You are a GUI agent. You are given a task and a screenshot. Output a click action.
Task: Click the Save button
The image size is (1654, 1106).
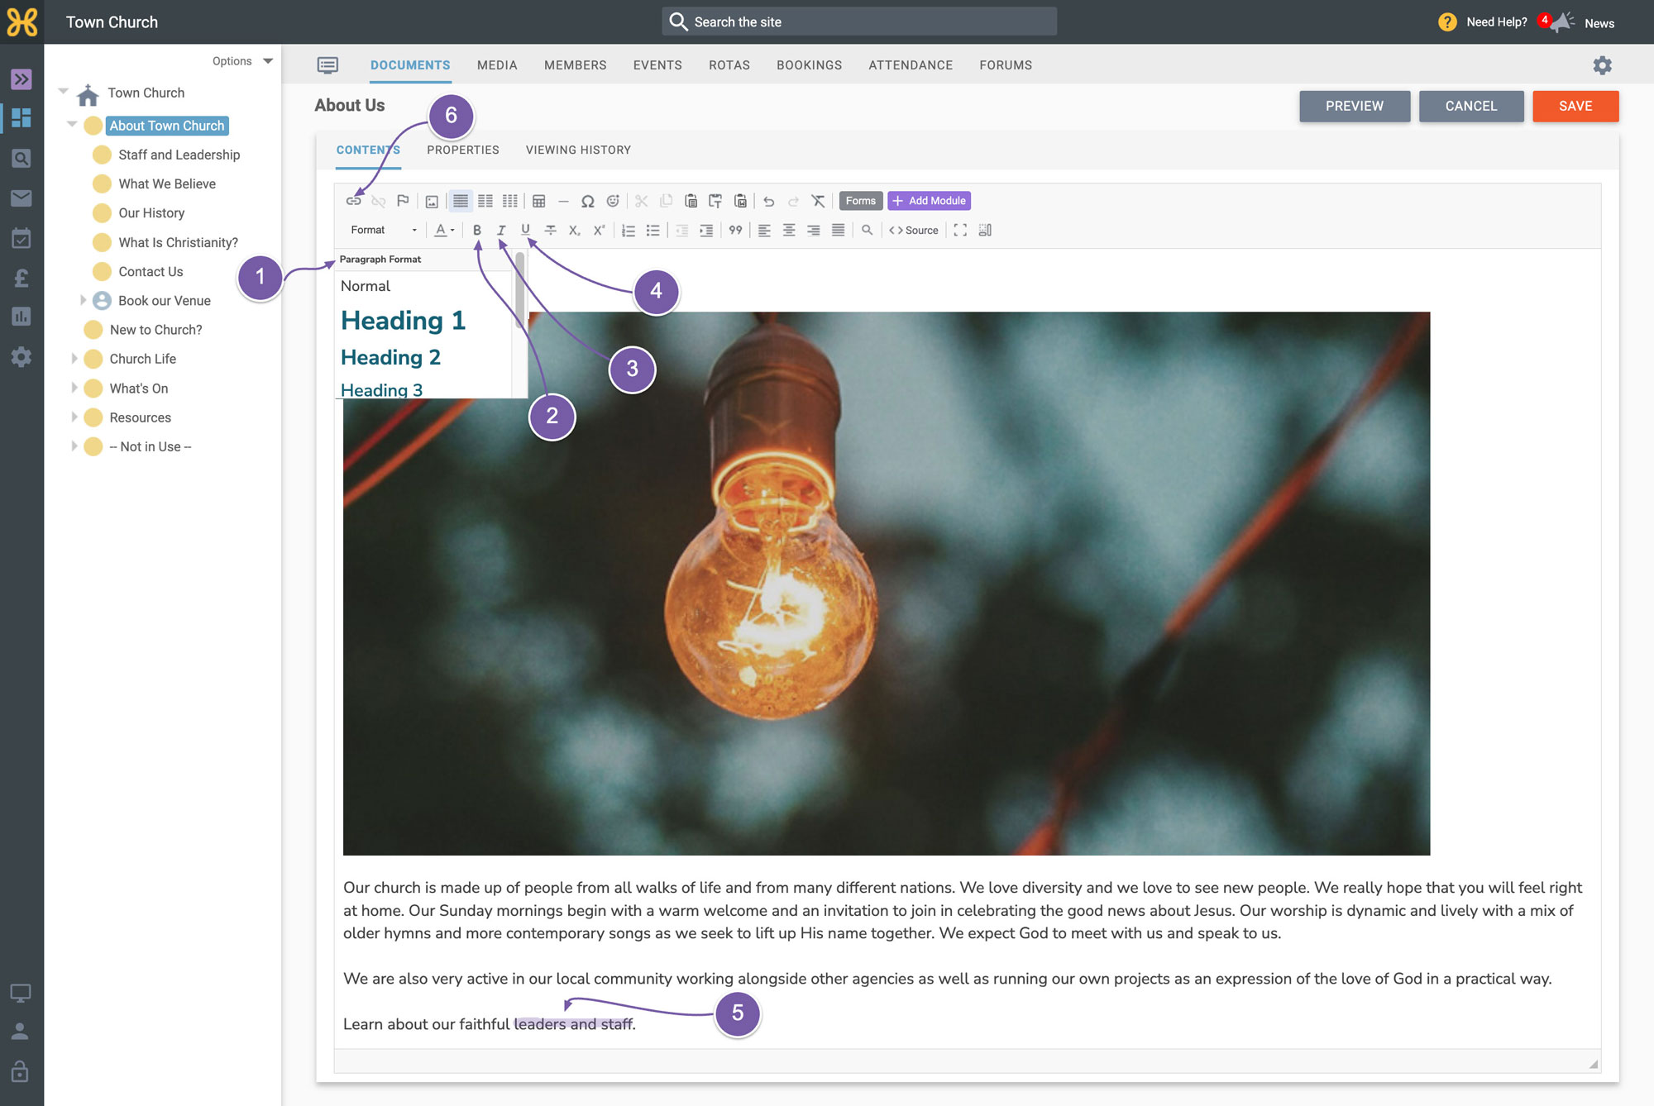pyautogui.click(x=1575, y=106)
